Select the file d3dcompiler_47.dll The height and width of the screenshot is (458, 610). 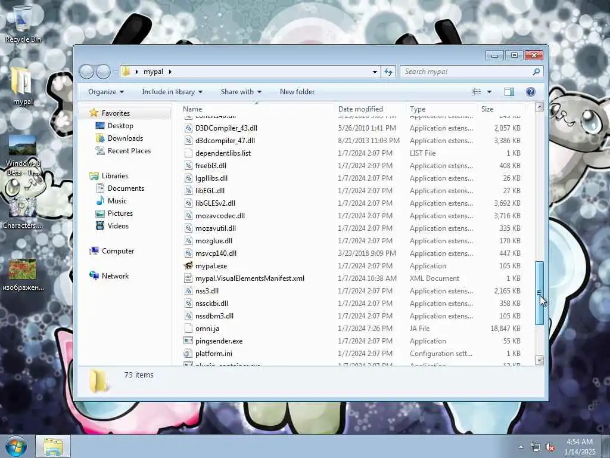pos(225,141)
